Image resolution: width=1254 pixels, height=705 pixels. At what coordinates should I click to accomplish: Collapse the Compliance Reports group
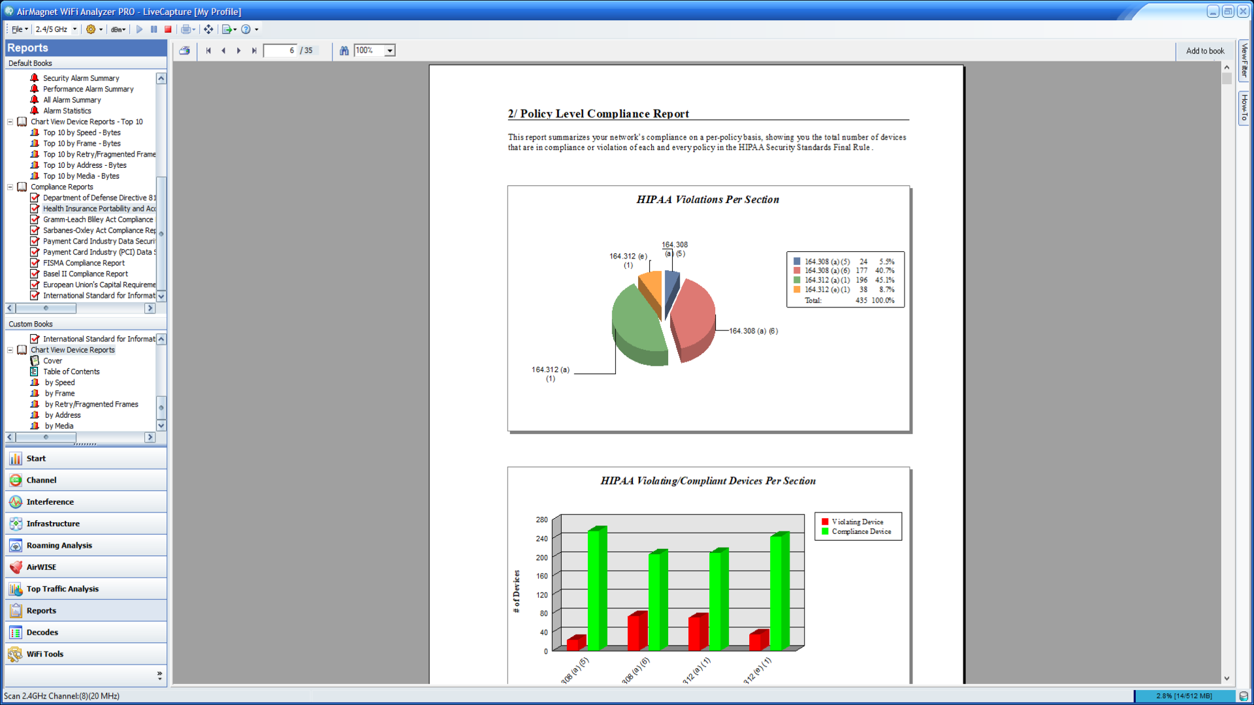[10, 187]
